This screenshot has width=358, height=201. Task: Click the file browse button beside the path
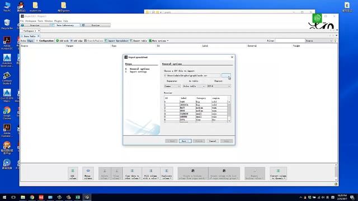226,75
